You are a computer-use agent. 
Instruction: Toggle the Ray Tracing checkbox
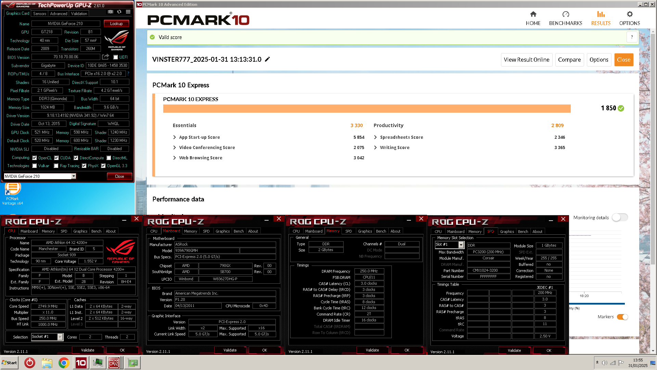(56, 166)
